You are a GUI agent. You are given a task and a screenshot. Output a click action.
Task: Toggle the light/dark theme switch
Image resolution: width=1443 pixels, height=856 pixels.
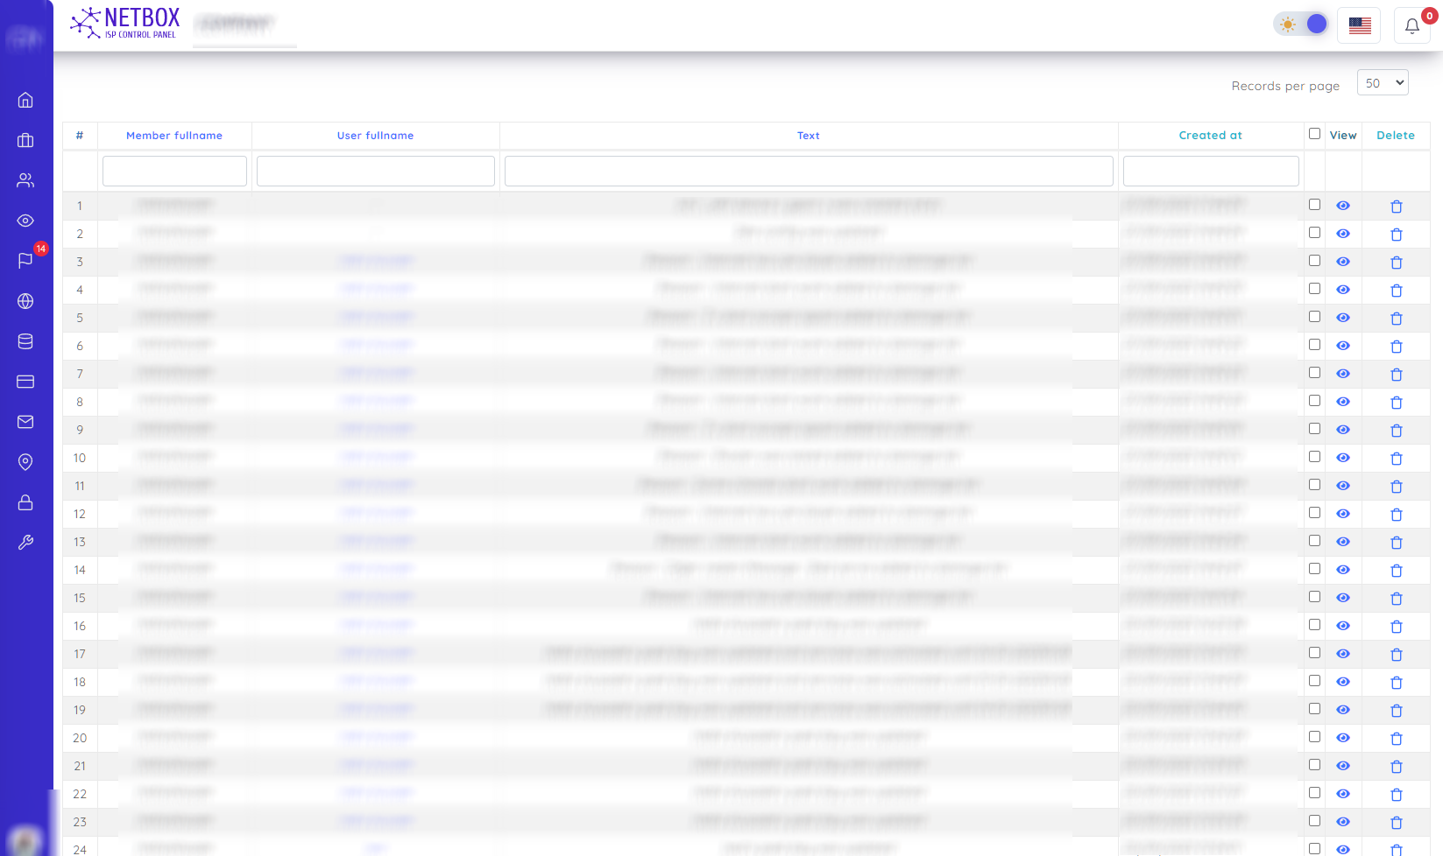pyautogui.click(x=1302, y=25)
